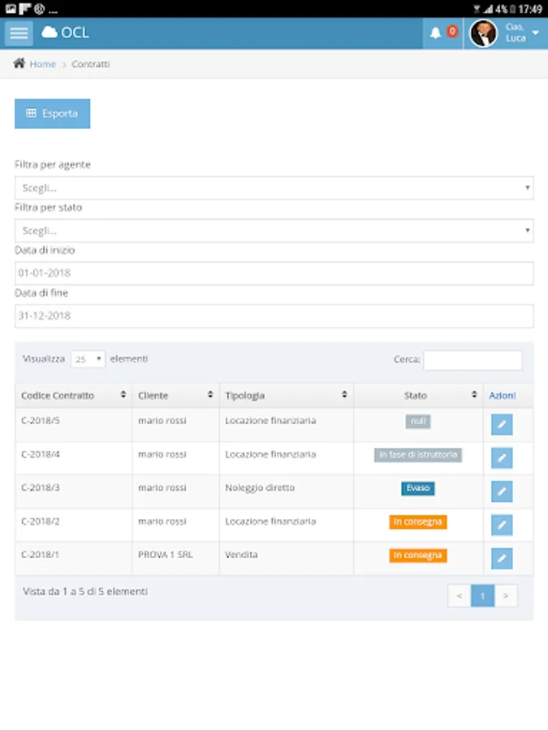Click mario rossi in C-2018/5 row

[x=162, y=421]
